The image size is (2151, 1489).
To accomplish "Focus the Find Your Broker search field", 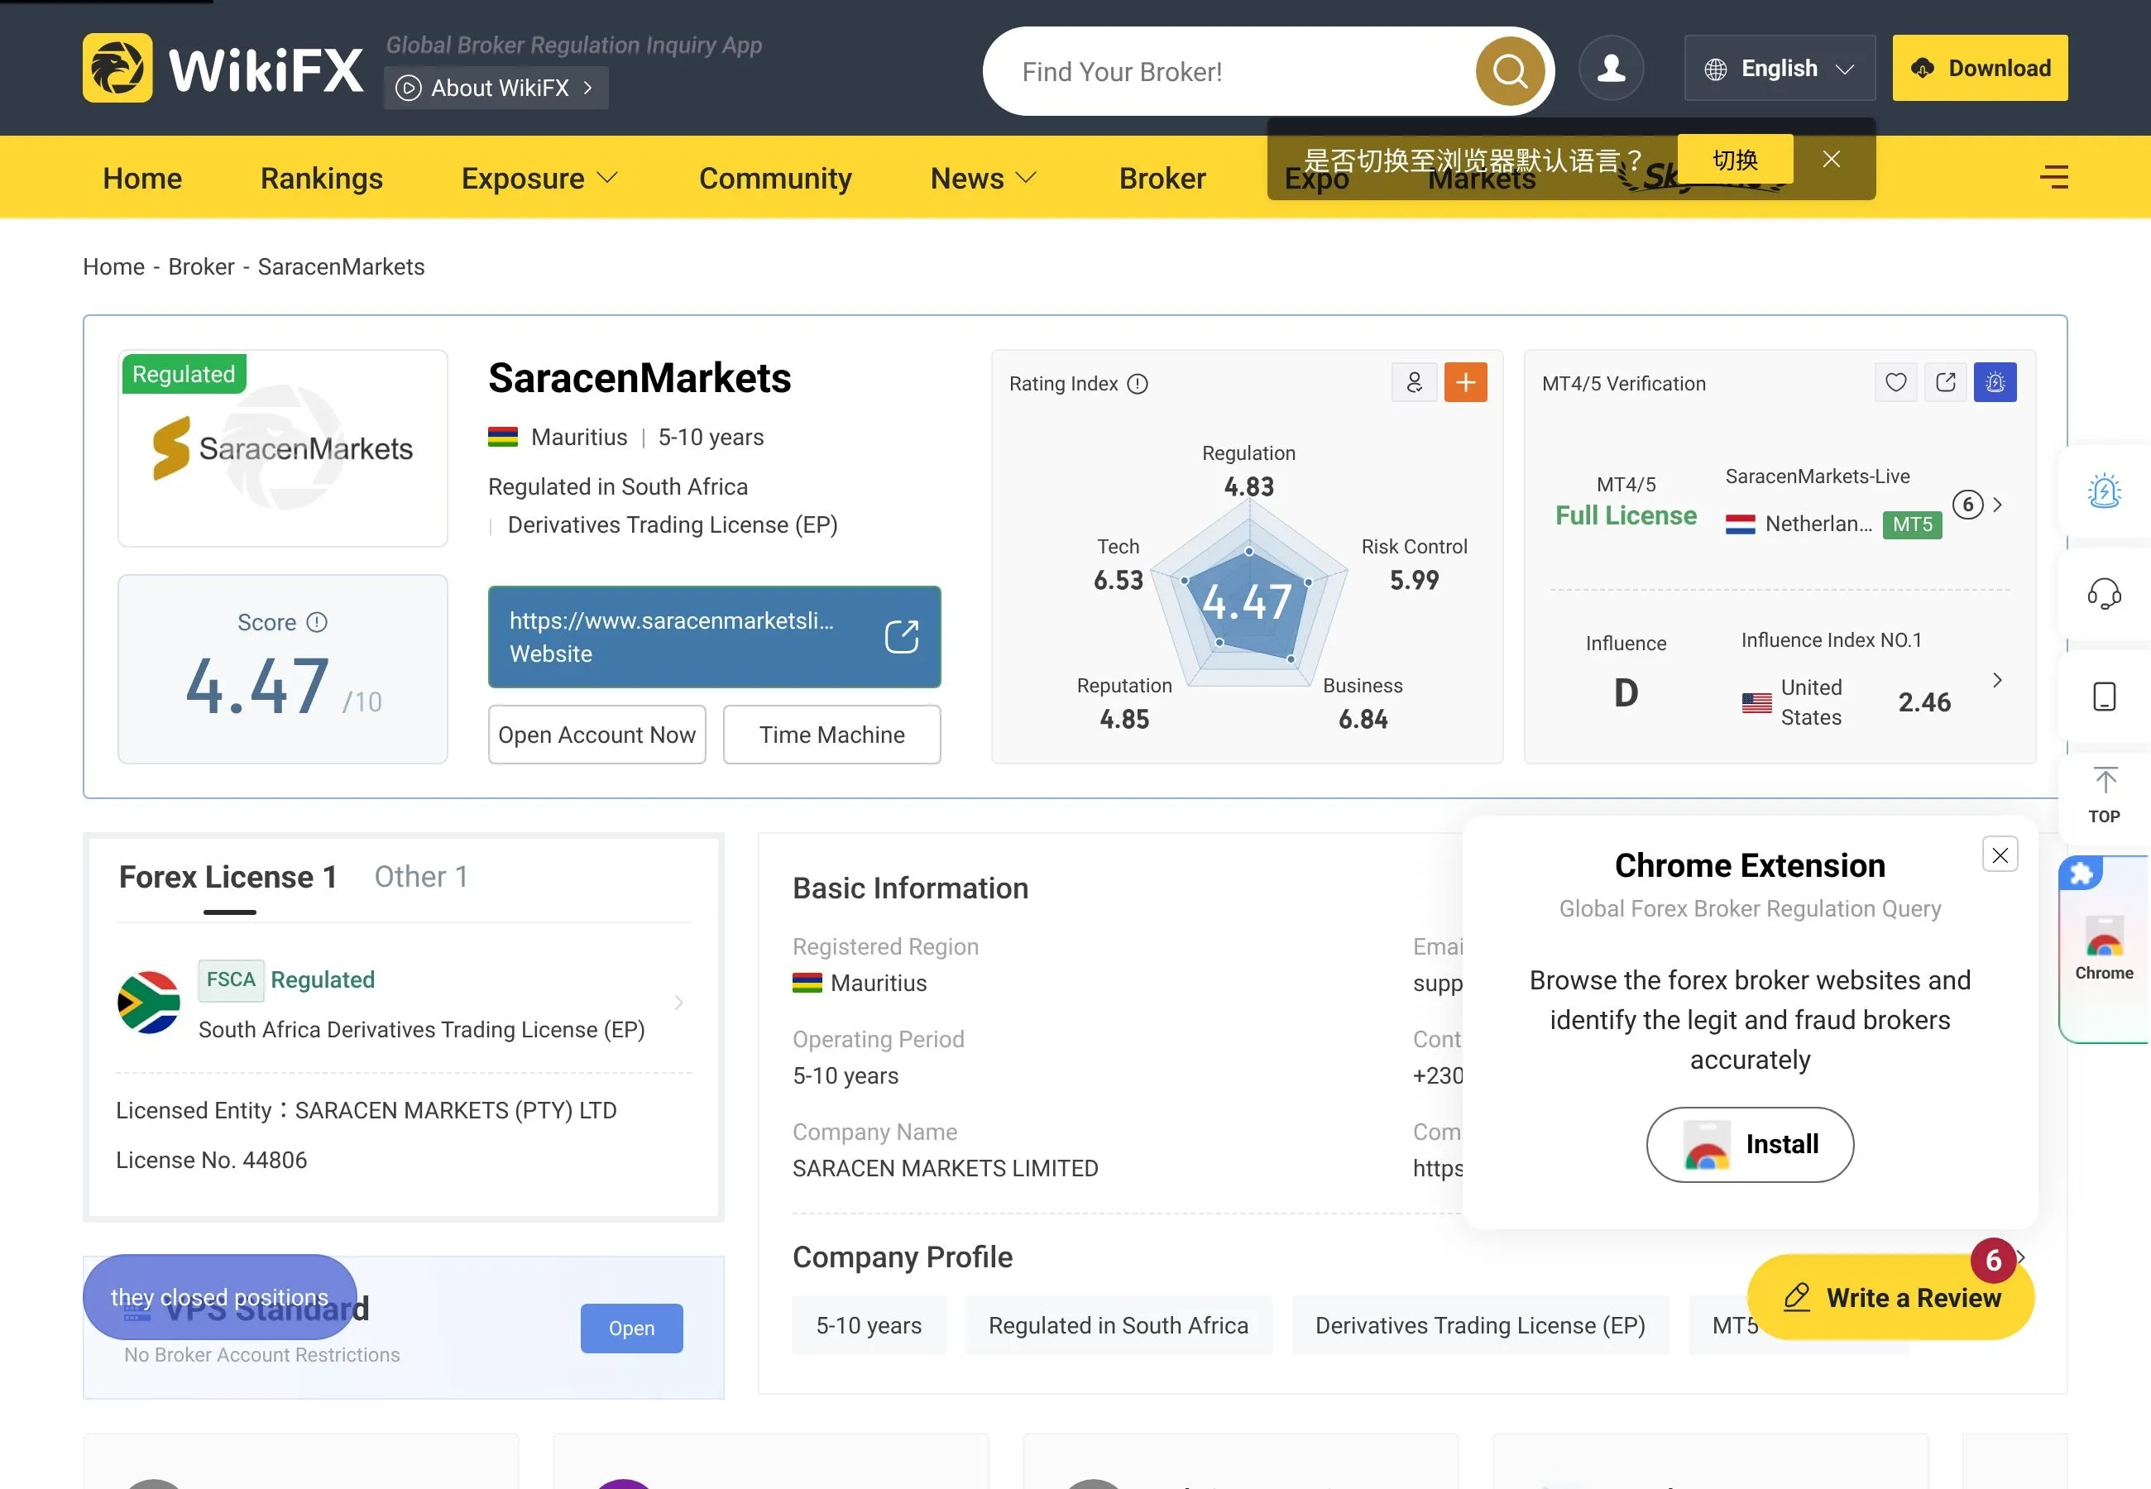I will [1241, 71].
